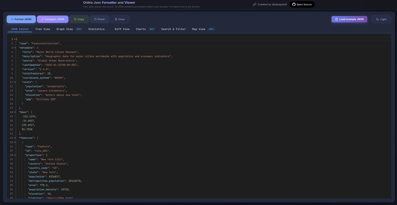Click the bbox value -122.4194
The image size is (397, 205).
[x=29, y=117]
